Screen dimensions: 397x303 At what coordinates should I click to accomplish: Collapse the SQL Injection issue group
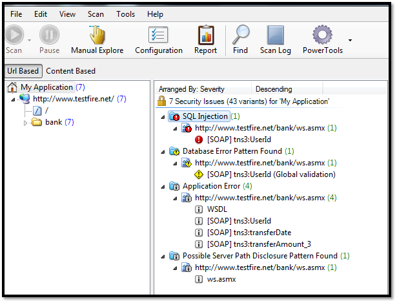(x=161, y=117)
